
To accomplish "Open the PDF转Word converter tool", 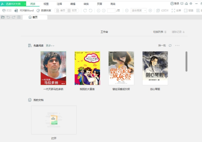I will [x=24, y=11].
